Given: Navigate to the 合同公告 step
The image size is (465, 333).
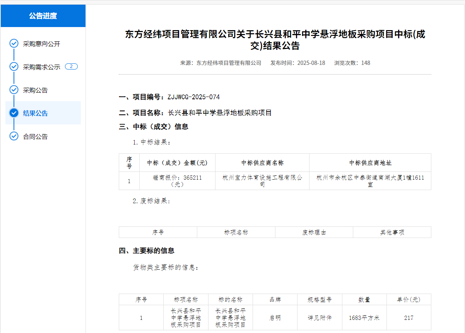Looking at the screenshot, I should point(35,136).
